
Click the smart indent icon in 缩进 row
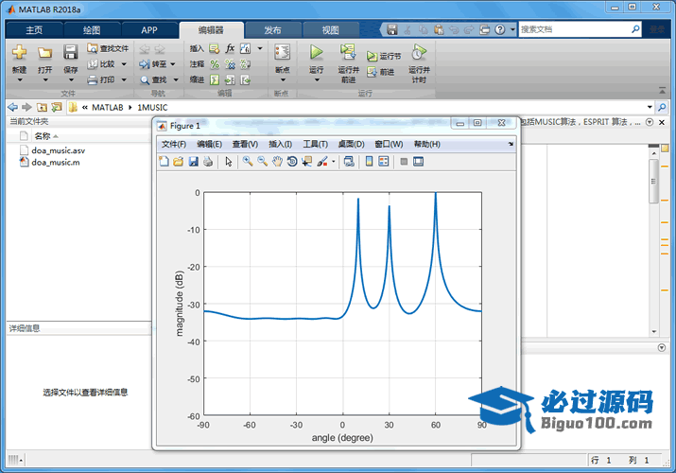(x=215, y=79)
